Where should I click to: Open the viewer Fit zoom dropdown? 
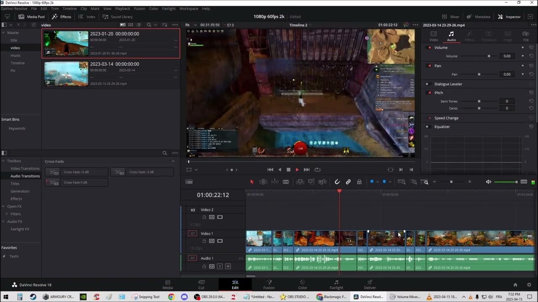point(190,25)
